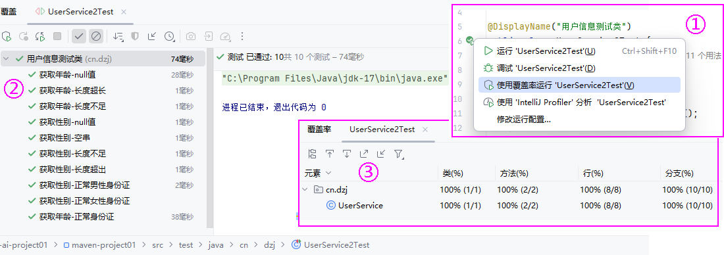Toggle the show passed tests checkmark button
The height and width of the screenshot is (255, 724).
click(x=79, y=36)
